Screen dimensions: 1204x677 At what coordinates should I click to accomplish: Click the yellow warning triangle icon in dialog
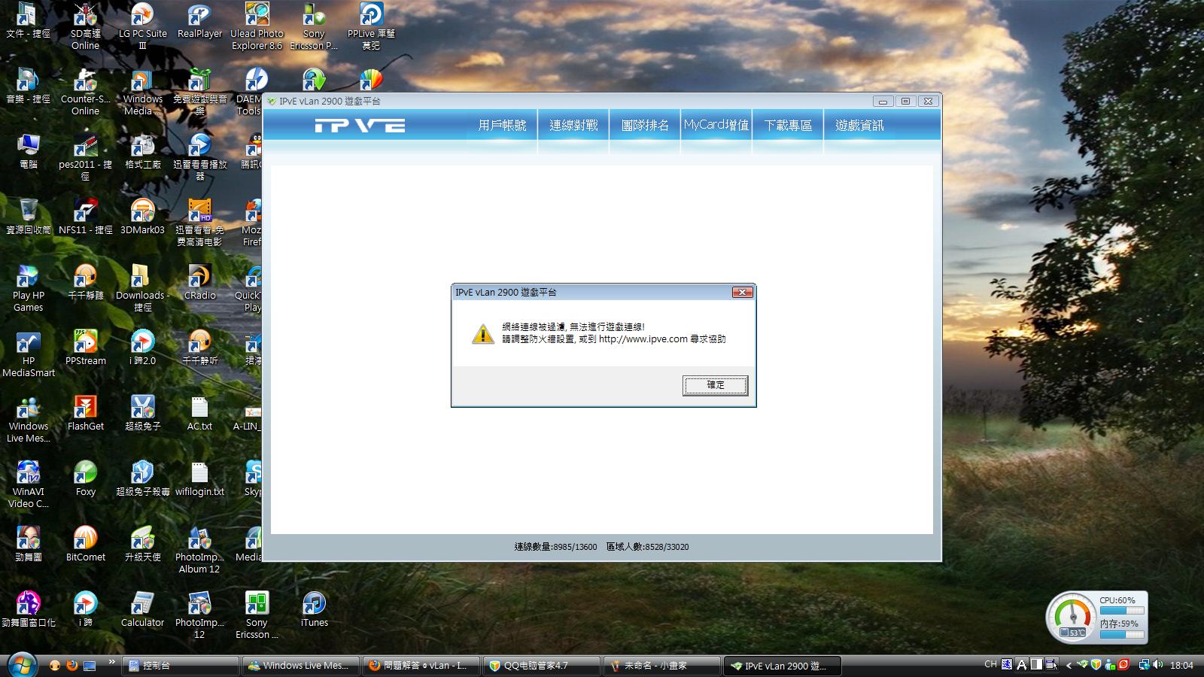pos(482,333)
